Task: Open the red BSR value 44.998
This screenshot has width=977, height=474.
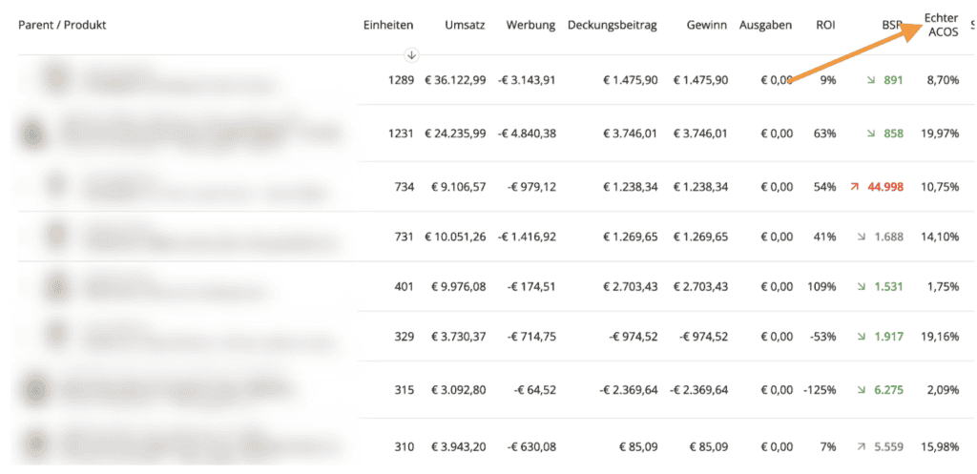Action: [883, 187]
